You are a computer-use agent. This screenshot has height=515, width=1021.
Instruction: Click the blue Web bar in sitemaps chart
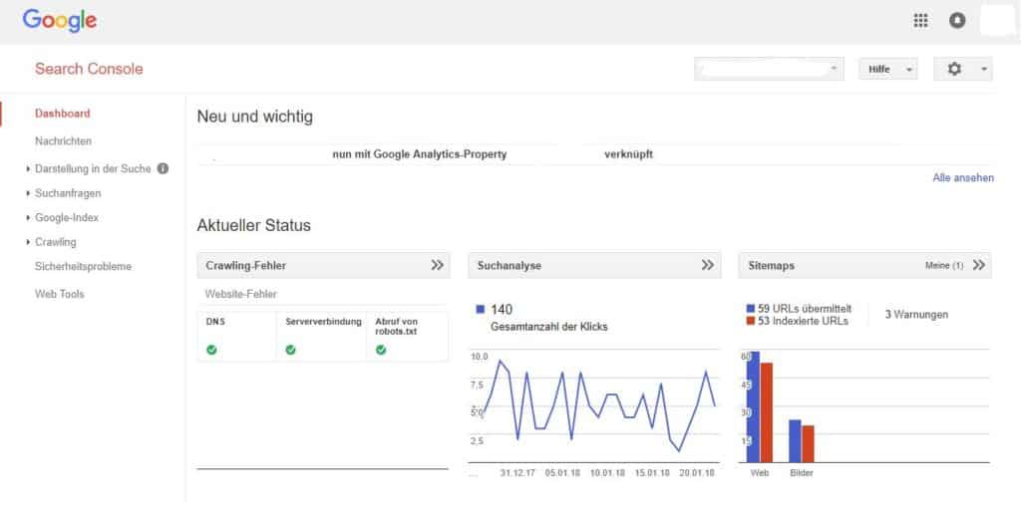754,407
